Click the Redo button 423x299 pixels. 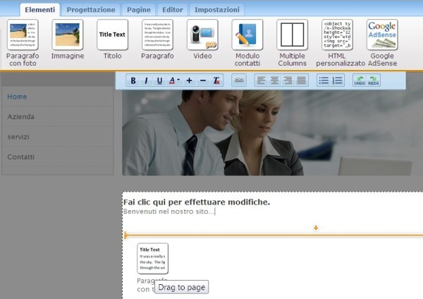[x=374, y=81]
